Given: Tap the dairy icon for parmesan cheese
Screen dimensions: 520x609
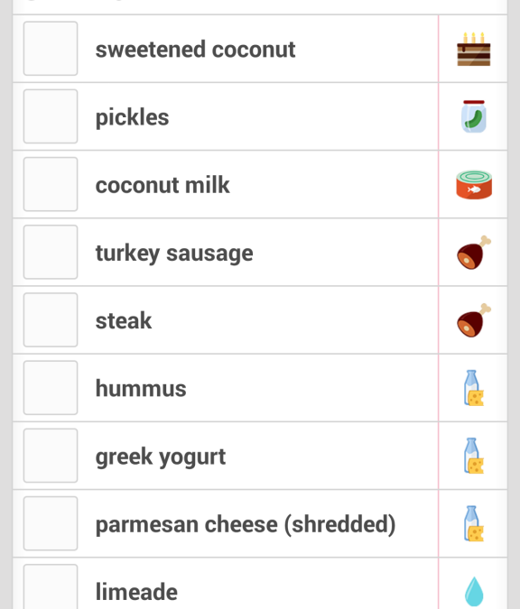Looking at the screenshot, I should (x=474, y=523).
